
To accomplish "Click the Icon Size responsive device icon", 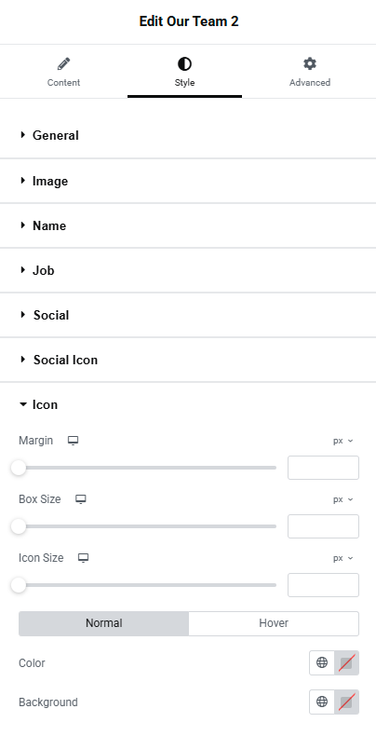I will pos(84,558).
